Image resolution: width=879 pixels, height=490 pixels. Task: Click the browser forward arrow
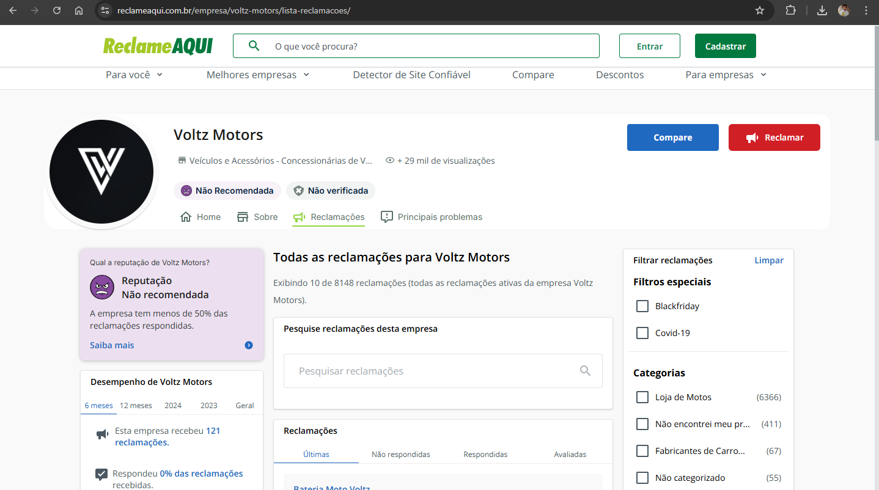(35, 10)
